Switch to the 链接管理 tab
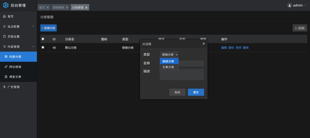Screen dimensions: 310x138 tap(58, 7)
